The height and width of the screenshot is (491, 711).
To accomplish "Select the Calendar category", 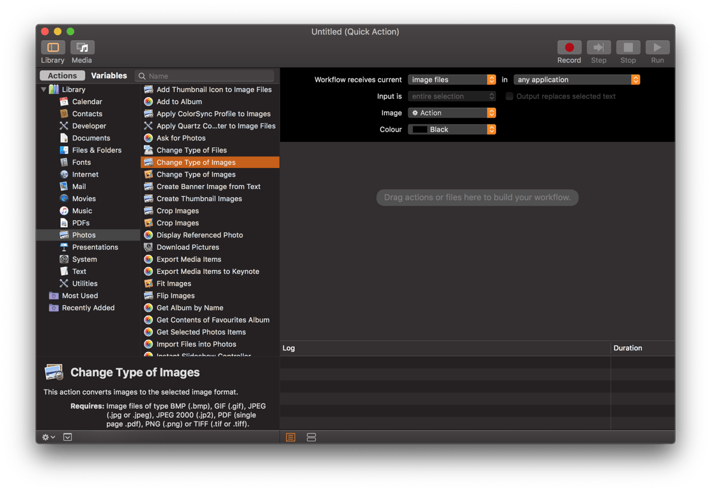I will pyautogui.click(x=87, y=102).
